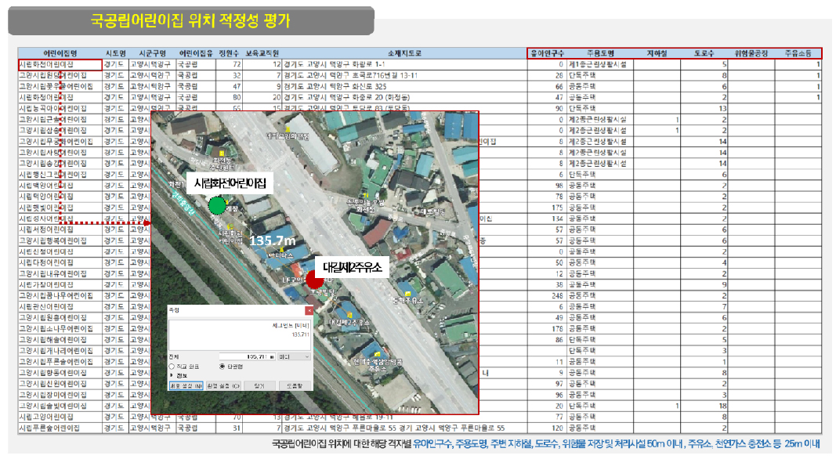The width and height of the screenshot is (836, 459).
Task: Click the 주용도명 column header
Action: tap(600, 53)
